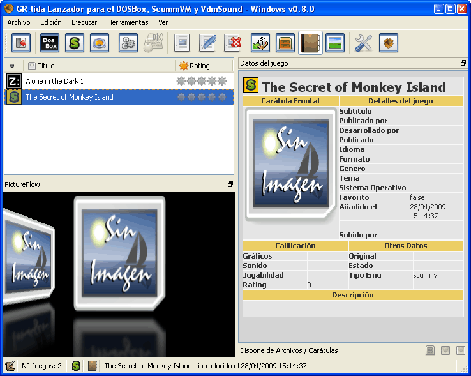Open the import games icon
The height and width of the screenshot is (376, 471).
tap(260, 43)
